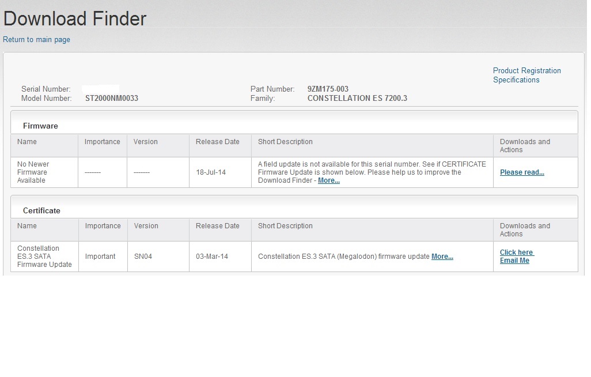Image resolution: width=591 pixels, height=377 pixels.
Task: Select Version header in Certificate table
Action: click(146, 226)
